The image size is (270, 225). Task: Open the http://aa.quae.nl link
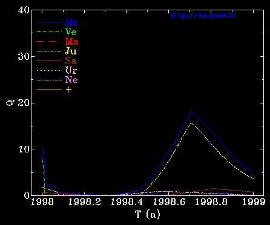point(203,16)
